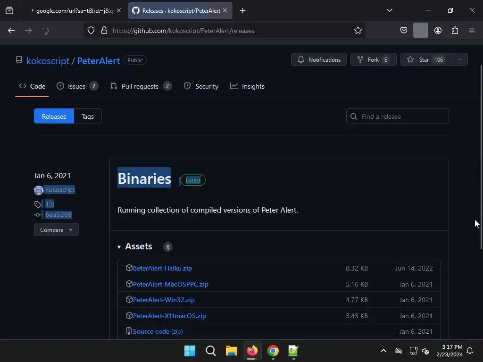Download PeterAlert-X11macOS.zip
The image size is (483, 362).
(169, 316)
